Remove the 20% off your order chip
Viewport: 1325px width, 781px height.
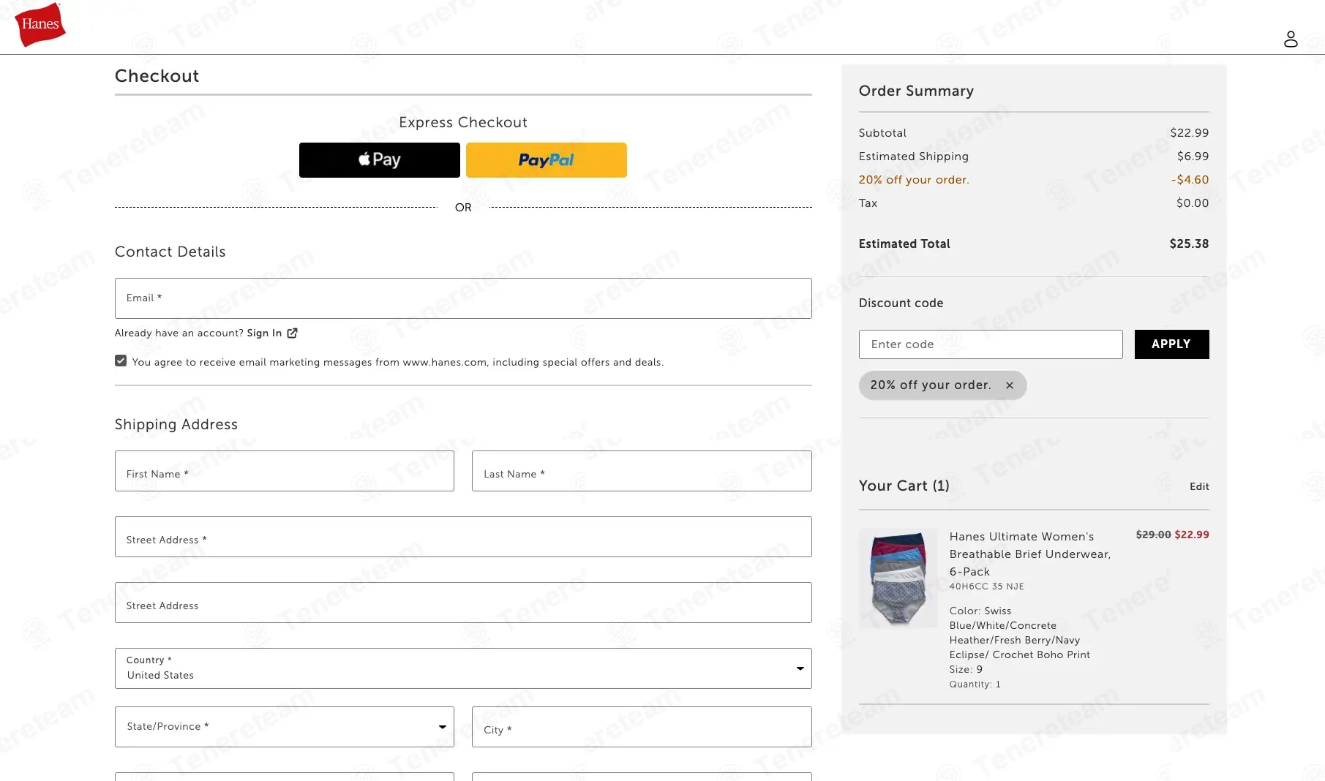click(x=1010, y=385)
